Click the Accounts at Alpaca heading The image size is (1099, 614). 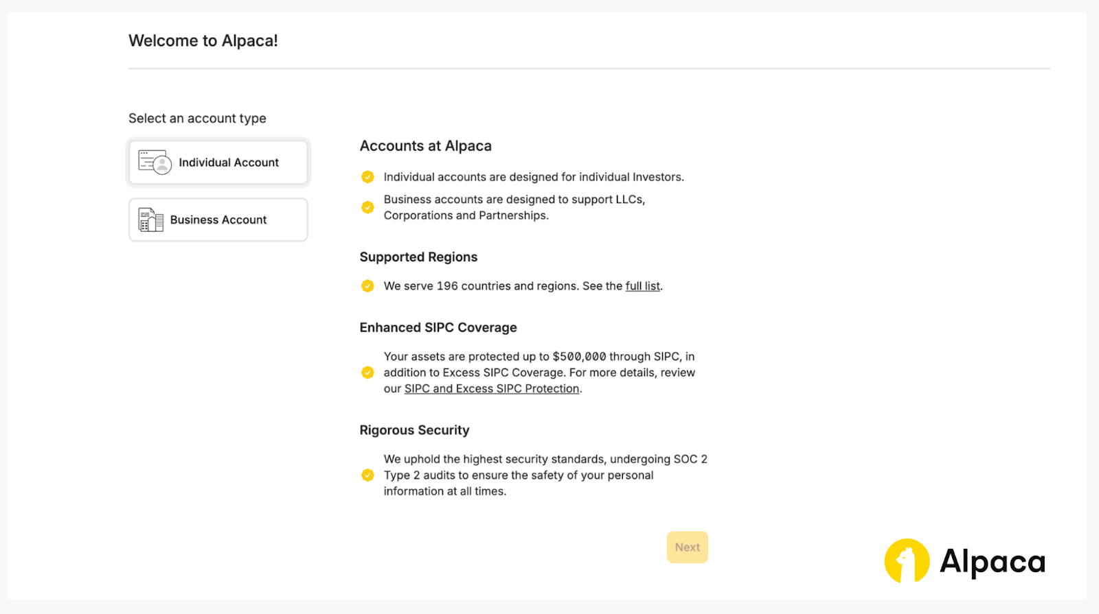(425, 146)
